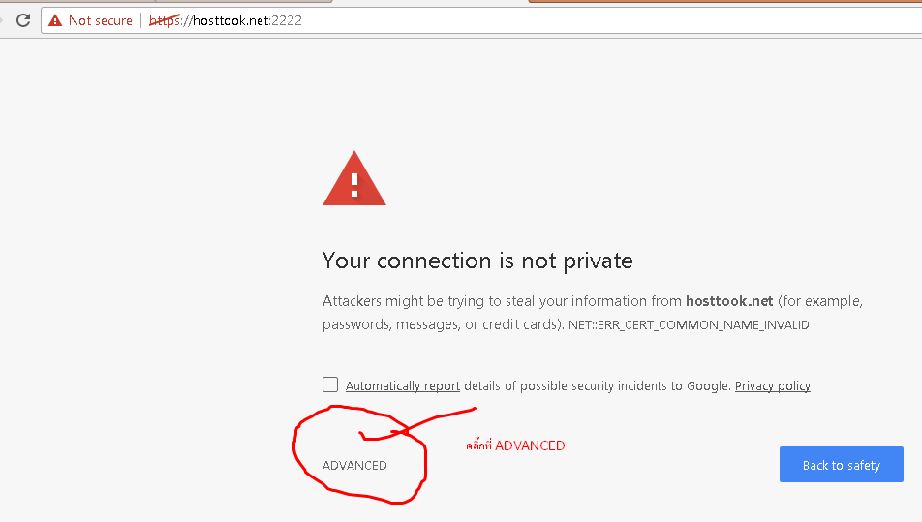This screenshot has width=922, height=522.
Task: Focus the empty area of the address bar
Action: (611, 20)
